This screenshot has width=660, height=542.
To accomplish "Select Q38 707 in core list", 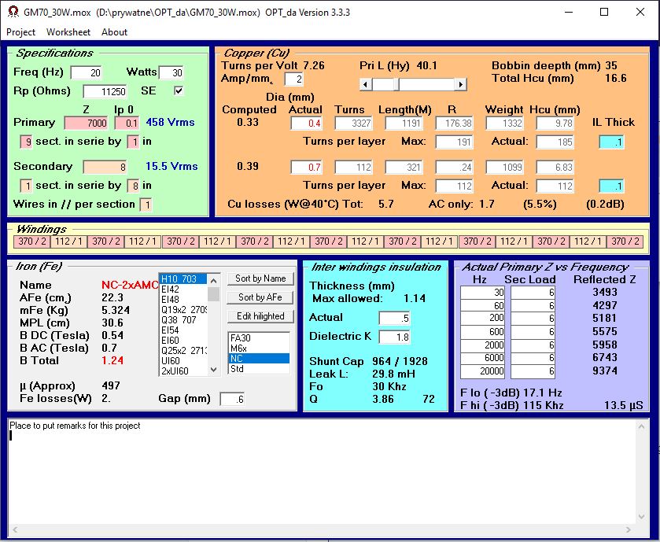I will 183,320.
